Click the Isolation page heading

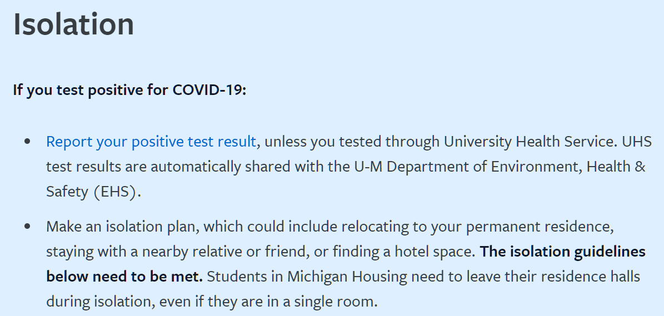click(x=74, y=24)
